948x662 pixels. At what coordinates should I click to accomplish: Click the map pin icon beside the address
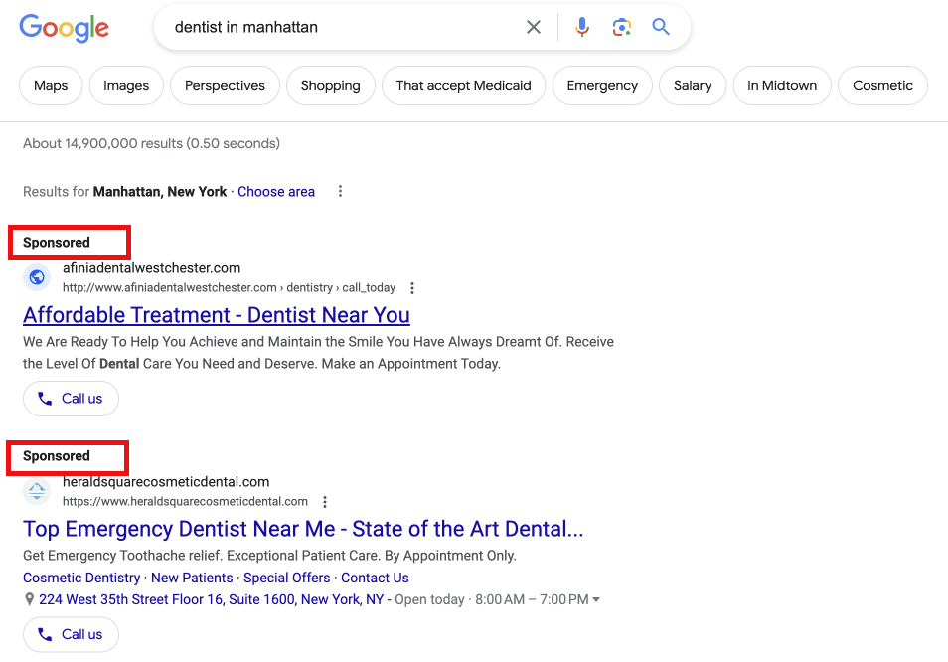[29, 599]
